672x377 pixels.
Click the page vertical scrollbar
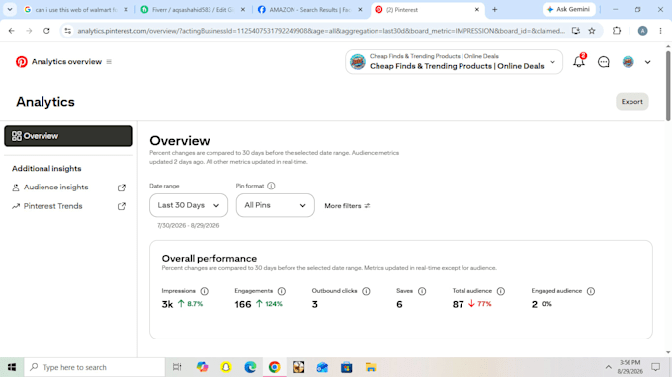click(x=668, y=86)
